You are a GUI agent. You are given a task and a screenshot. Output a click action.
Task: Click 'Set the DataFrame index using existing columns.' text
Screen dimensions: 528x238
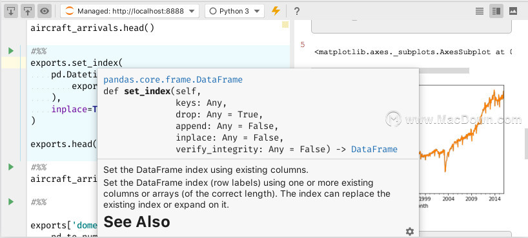206,170
